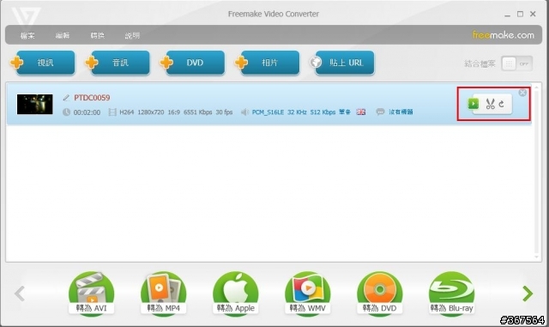
Task: Click the speaker audio icon
Action: pos(244,112)
